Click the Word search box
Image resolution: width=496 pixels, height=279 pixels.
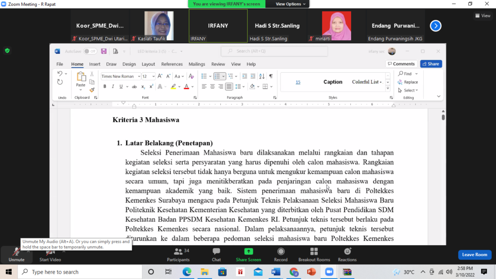(x=274, y=51)
